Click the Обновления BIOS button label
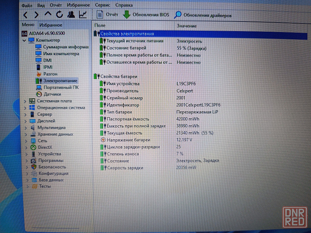 151,15
